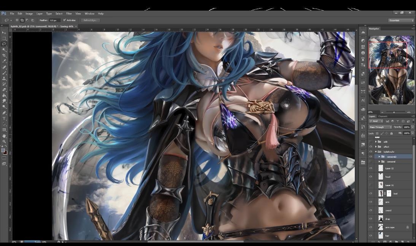Toggle the Anti-alias checkbox
416x246 pixels.
click(65, 20)
